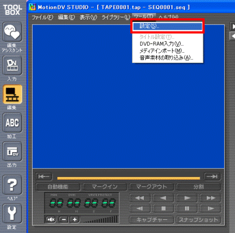Click the wrench 設定 toolbox icon

tap(12, 213)
